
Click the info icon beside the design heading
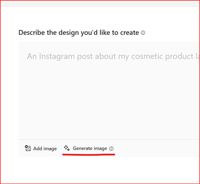point(143,33)
